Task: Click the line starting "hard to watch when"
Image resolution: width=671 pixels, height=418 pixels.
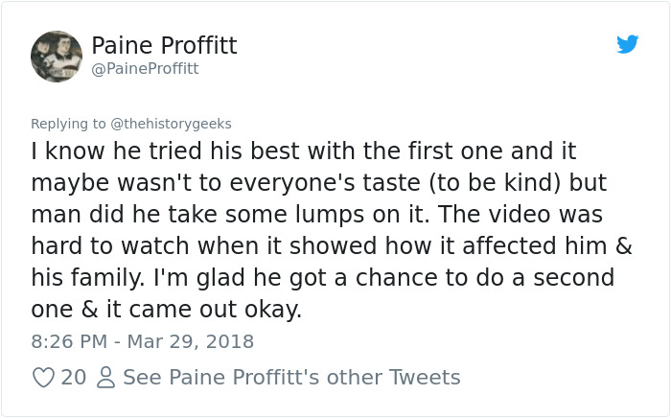Action: [x=332, y=246]
